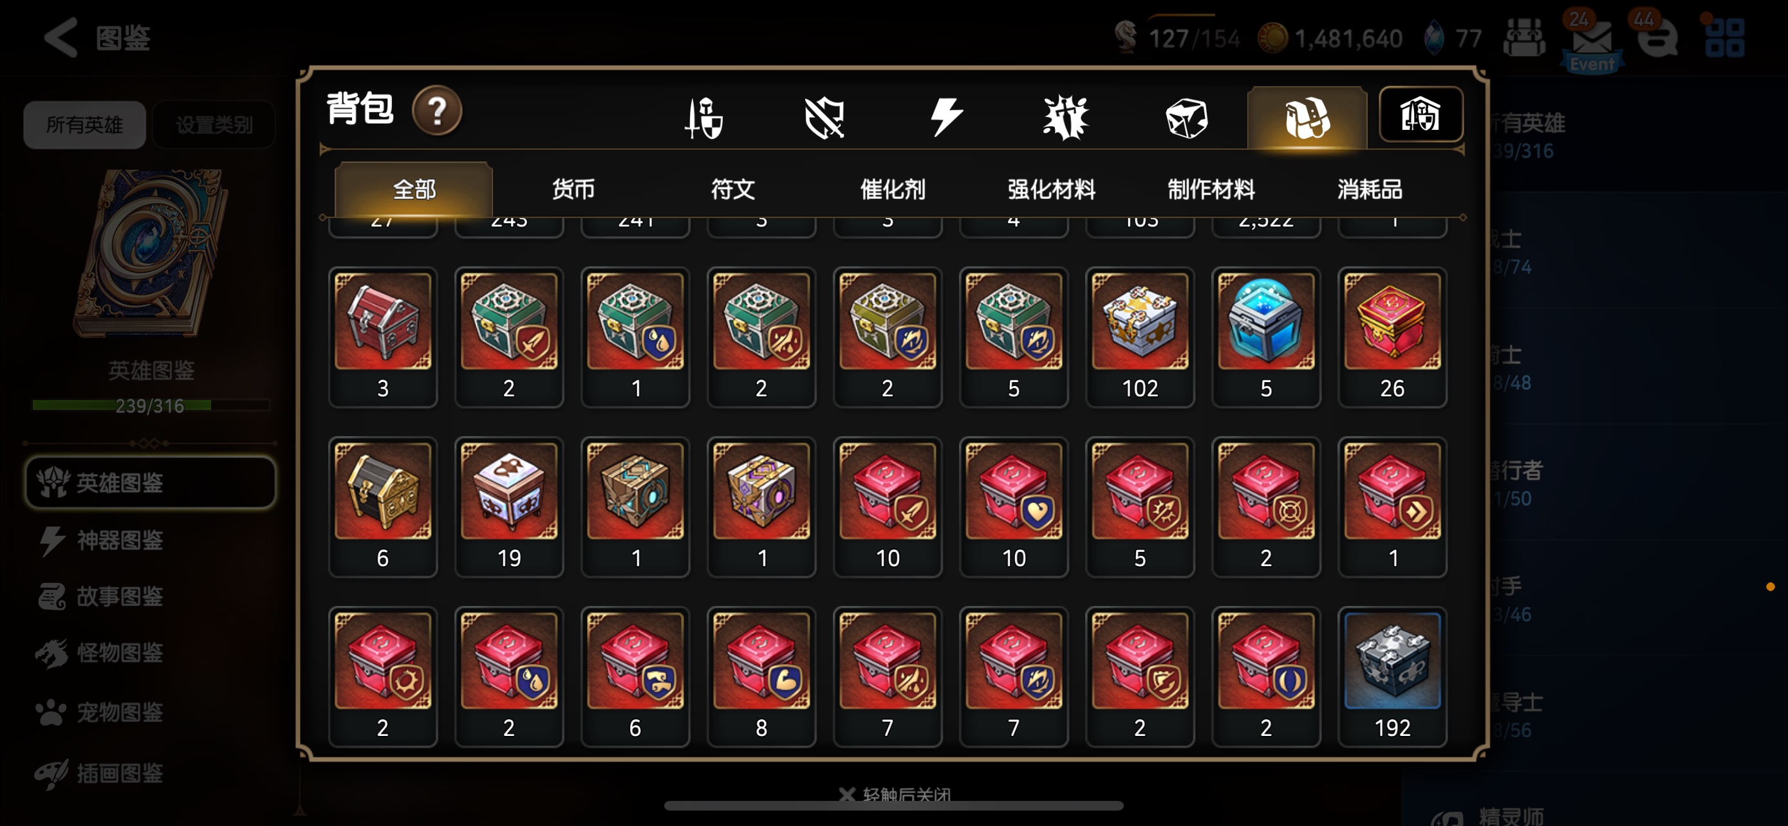Toggle the 设置类别 filter button
This screenshot has height=826, width=1788.
pos(214,125)
